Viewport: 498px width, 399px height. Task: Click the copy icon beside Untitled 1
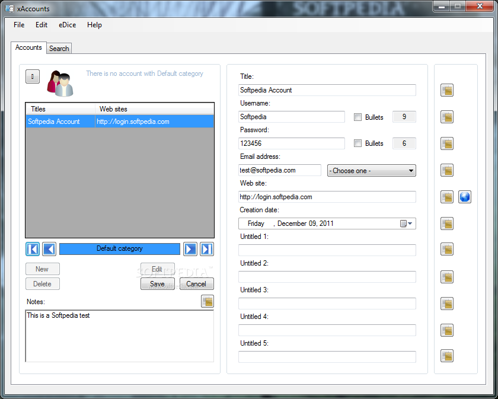447,249
